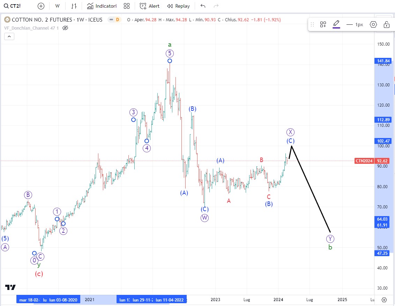Collapse the indicator legend with the chevron

[x=9, y=37]
